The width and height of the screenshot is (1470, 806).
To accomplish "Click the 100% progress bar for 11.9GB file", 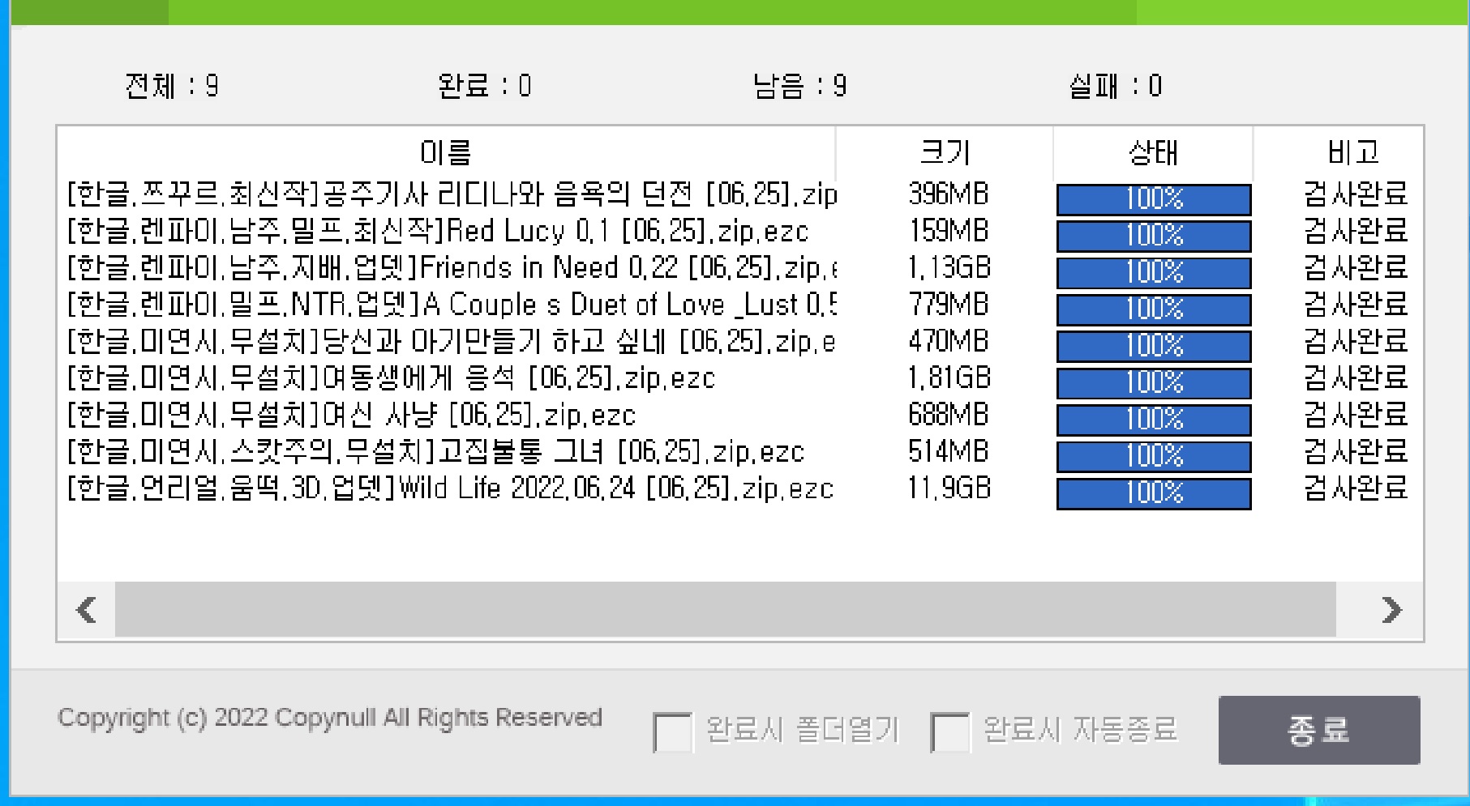I will pyautogui.click(x=1153, y=493).
